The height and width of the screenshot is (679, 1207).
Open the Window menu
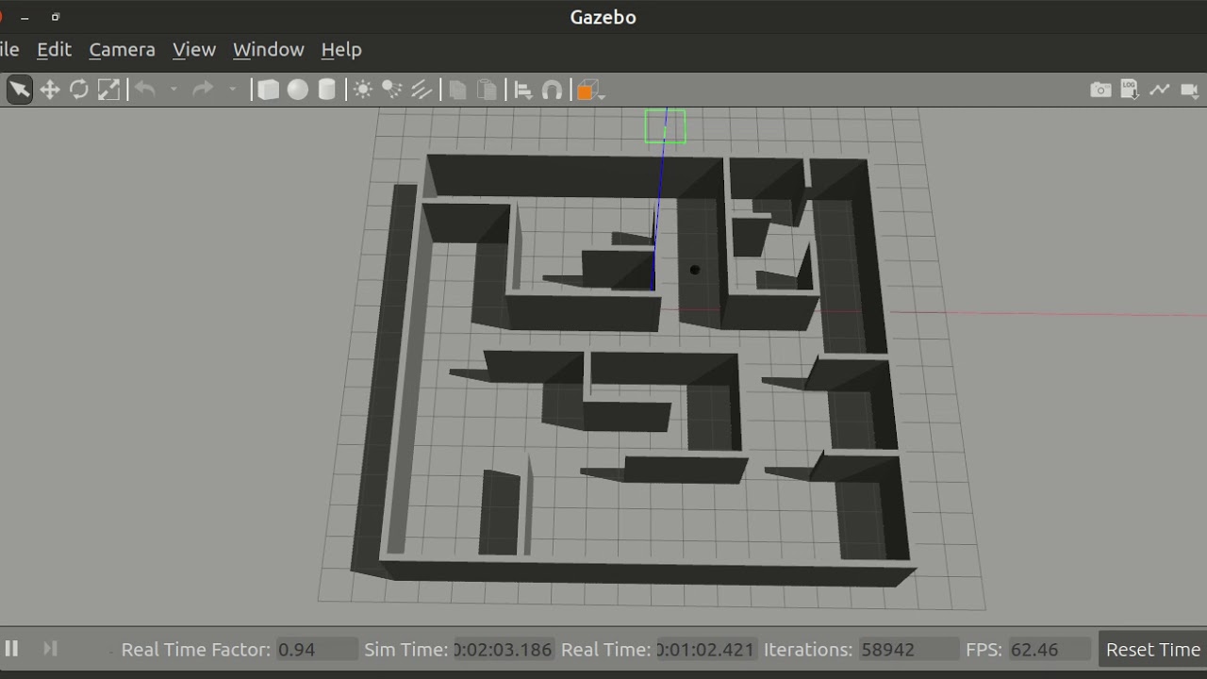pyautogui.click(x=269, y=49)
